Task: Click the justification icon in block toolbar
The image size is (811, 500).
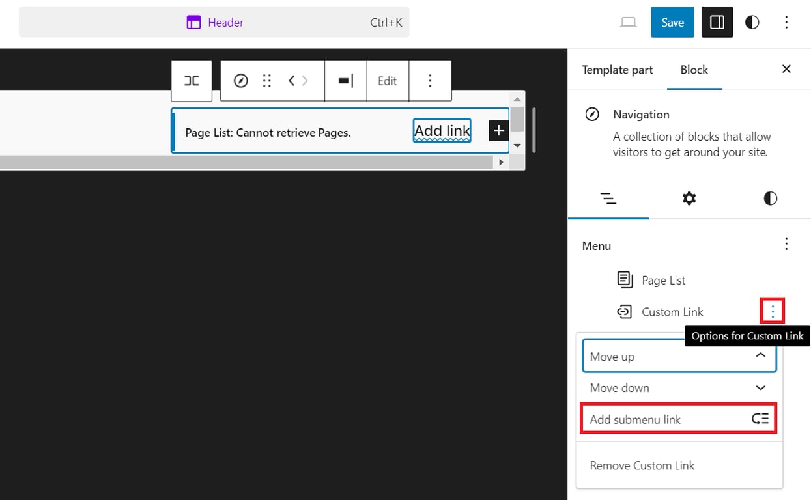Action: pos(345,80)
